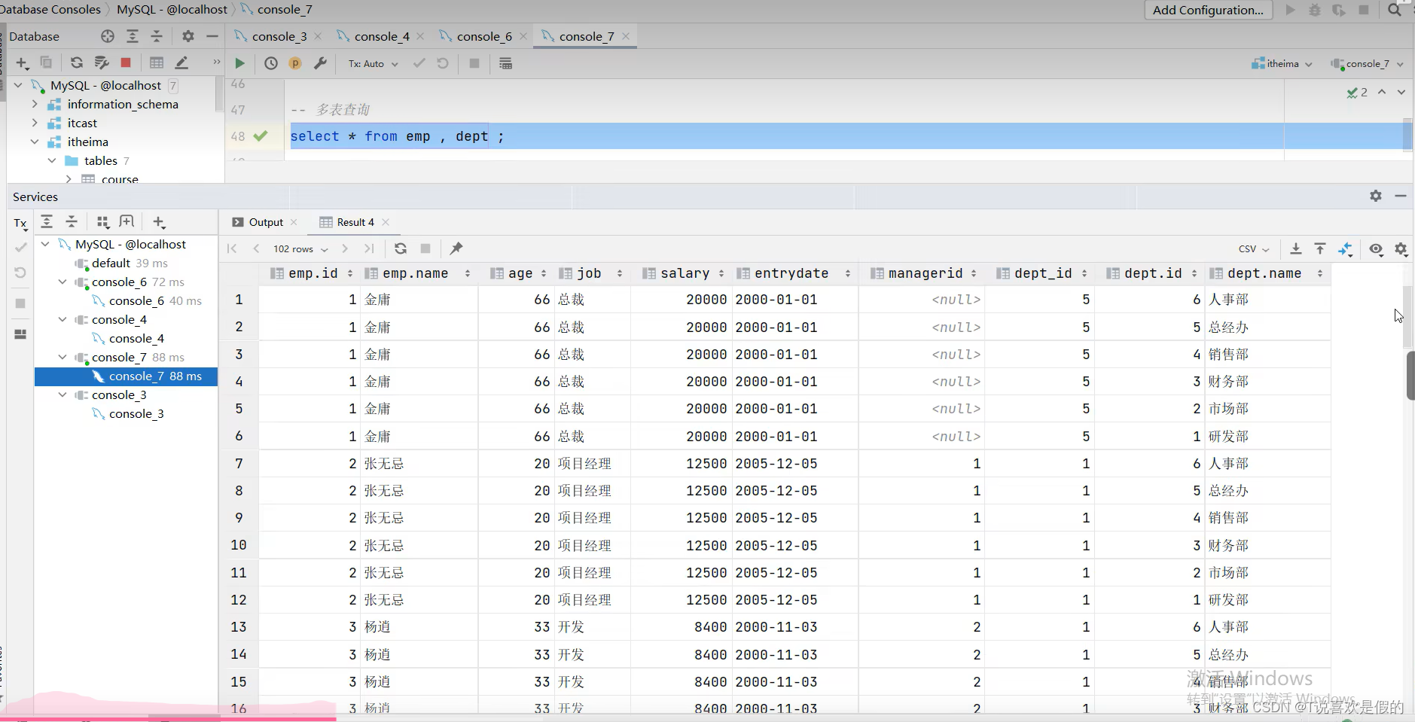Screen dimensions: 1415x722
Task: Go to last page of results
Action: point(369,248)
